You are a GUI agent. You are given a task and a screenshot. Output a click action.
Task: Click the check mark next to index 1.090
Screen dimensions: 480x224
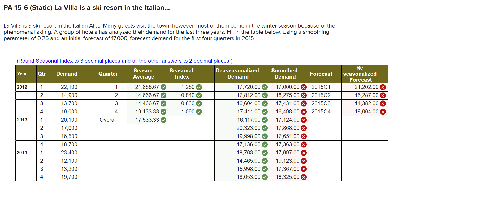pyautogui.click(x=199, y=112)
